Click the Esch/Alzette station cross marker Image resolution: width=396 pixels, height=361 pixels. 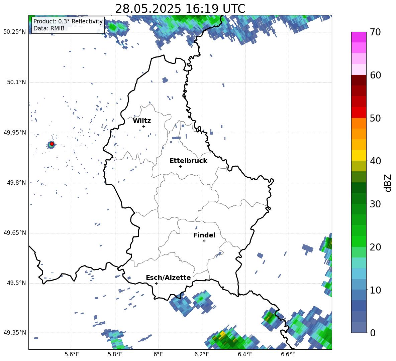pos(156,283)
